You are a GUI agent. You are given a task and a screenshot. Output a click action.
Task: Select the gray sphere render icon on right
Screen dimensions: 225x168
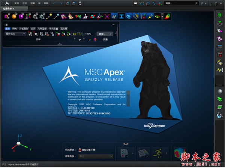tap(220, 91)
